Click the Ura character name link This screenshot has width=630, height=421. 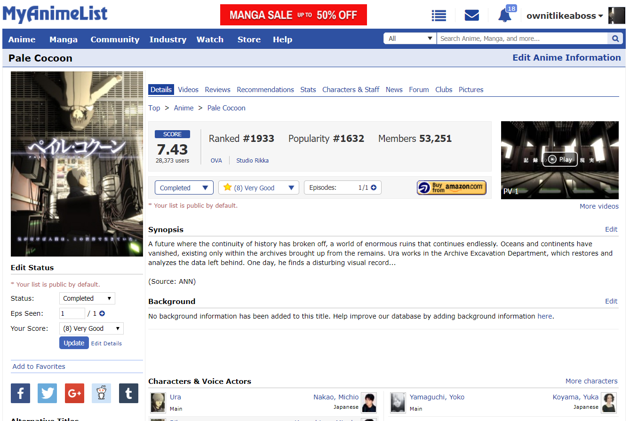175,397
